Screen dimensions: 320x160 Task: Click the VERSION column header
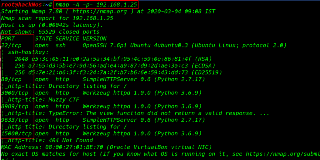click(94, 38)
